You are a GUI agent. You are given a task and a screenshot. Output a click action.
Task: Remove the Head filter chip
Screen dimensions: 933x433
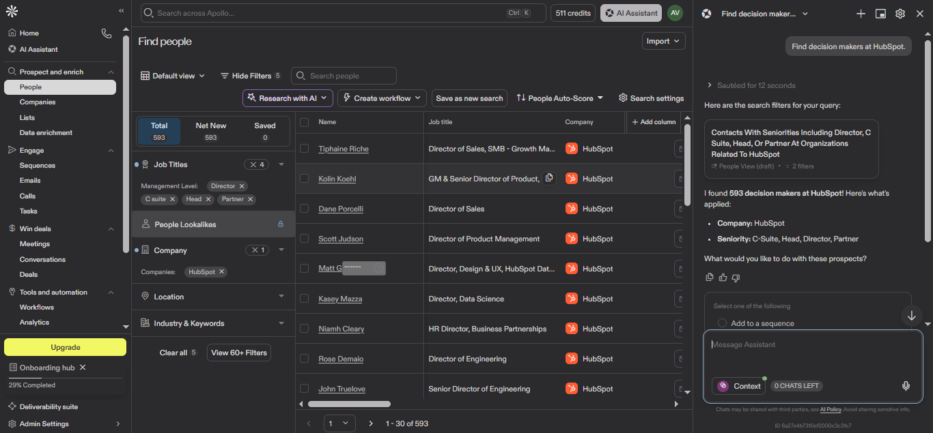[x=208, y=199]
